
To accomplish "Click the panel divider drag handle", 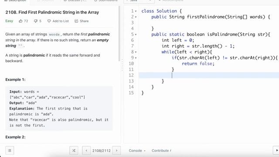I will coord(122,65).
